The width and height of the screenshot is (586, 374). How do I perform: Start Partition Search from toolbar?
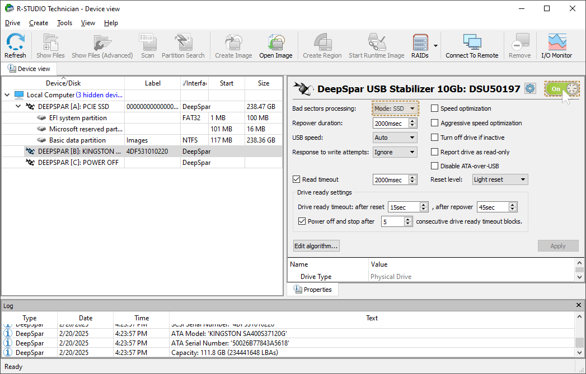(183, 42)
